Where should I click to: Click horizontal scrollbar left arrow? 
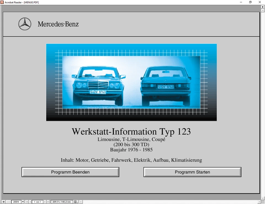(81, 202)
